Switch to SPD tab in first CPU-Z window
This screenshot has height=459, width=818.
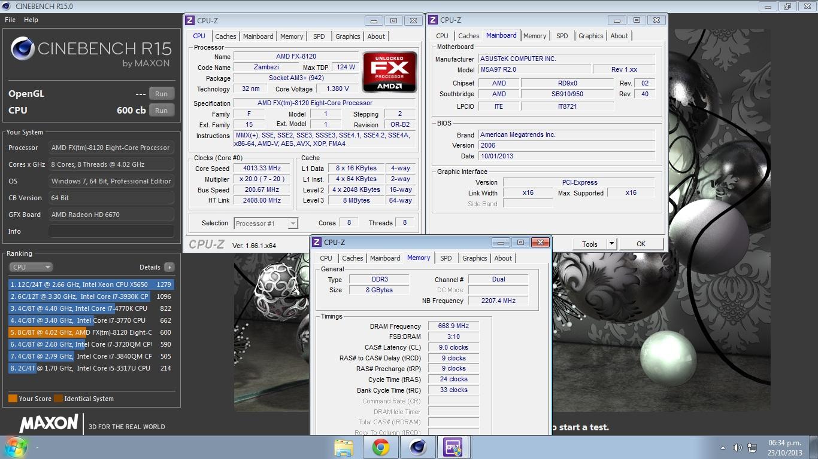[319, 36]
